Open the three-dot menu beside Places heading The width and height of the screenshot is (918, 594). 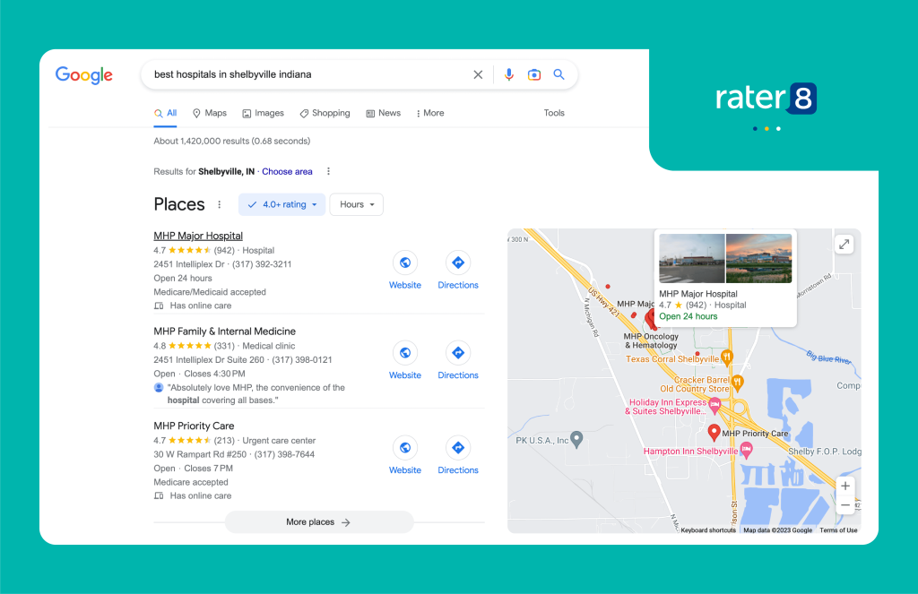tap(220, 204)
